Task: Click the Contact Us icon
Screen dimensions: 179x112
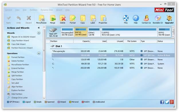Action: coord(146,18)
